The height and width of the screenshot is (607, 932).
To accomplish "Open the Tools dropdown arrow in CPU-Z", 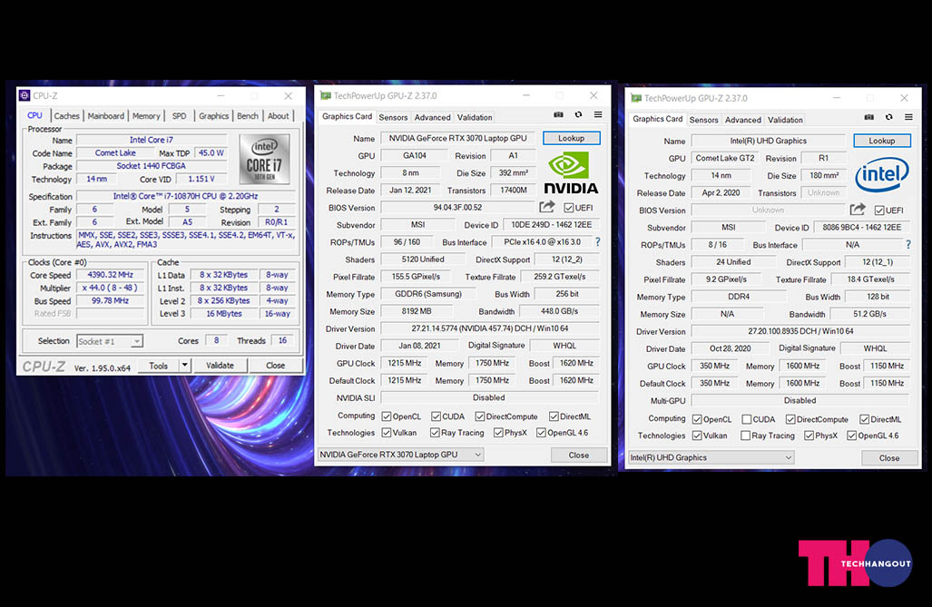I will [x=185, y=366].
